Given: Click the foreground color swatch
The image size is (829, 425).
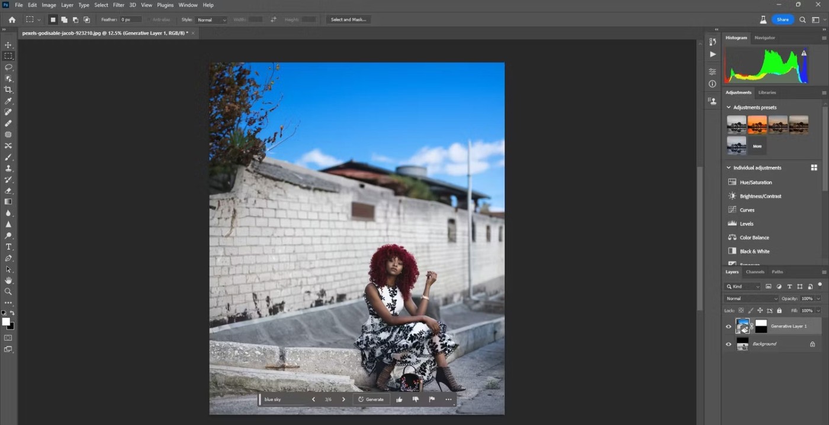Looking at the screenshot, I should (6, 322).
